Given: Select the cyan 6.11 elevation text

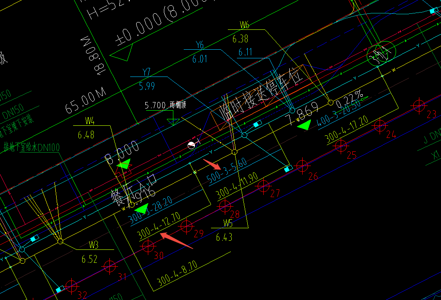Looking at the screenshot, I should pos(245,52).
